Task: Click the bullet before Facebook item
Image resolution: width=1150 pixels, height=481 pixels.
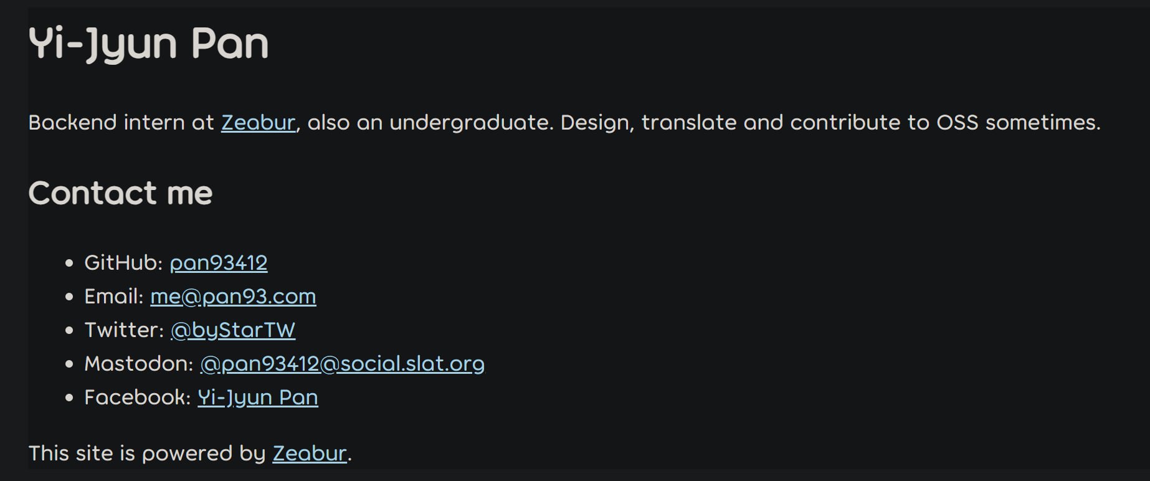Action: click(x=69, y=398)
